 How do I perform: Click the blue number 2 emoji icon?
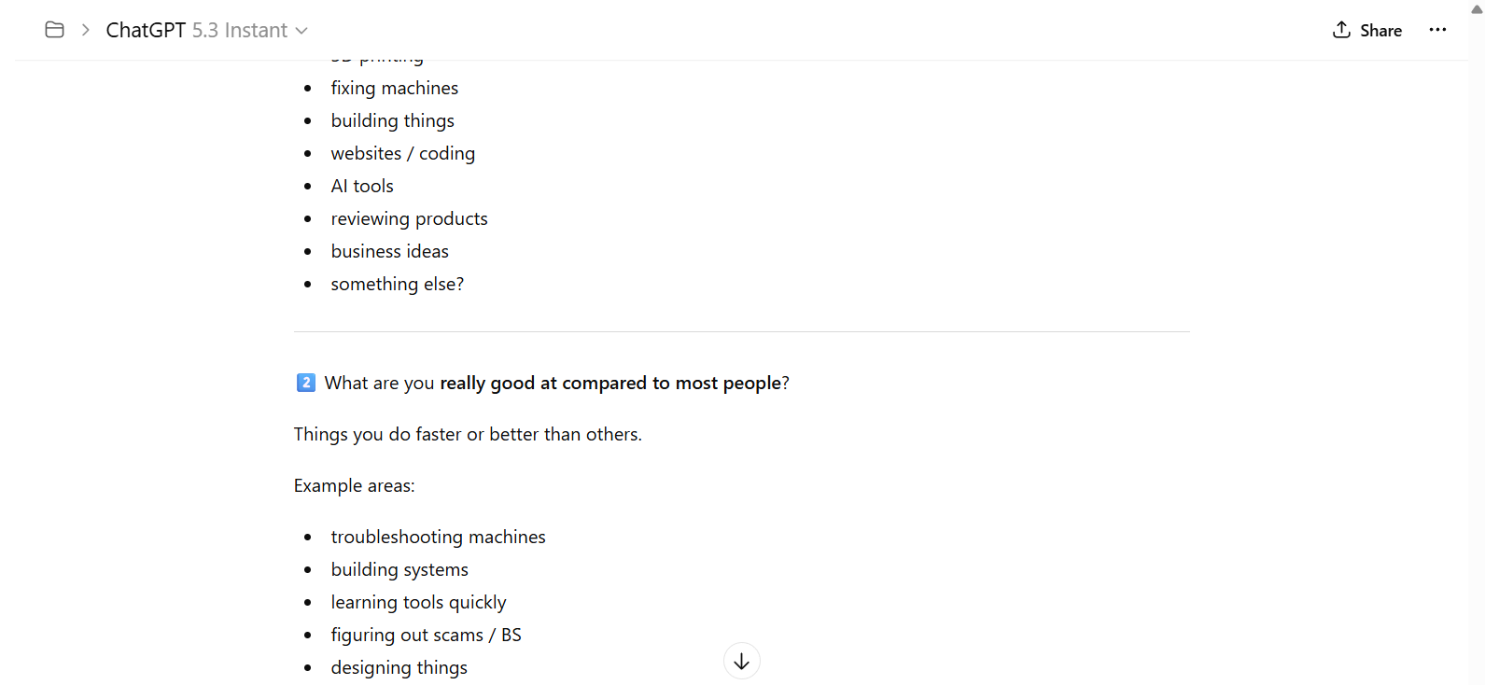pyautogui.click(x=305, y=383)
